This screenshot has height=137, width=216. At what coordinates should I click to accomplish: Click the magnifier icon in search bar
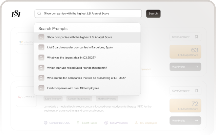click(x=40, y=14)
